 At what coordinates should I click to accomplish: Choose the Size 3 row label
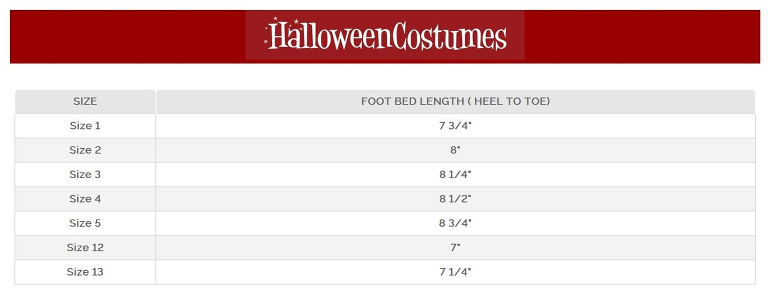point(85,175)
